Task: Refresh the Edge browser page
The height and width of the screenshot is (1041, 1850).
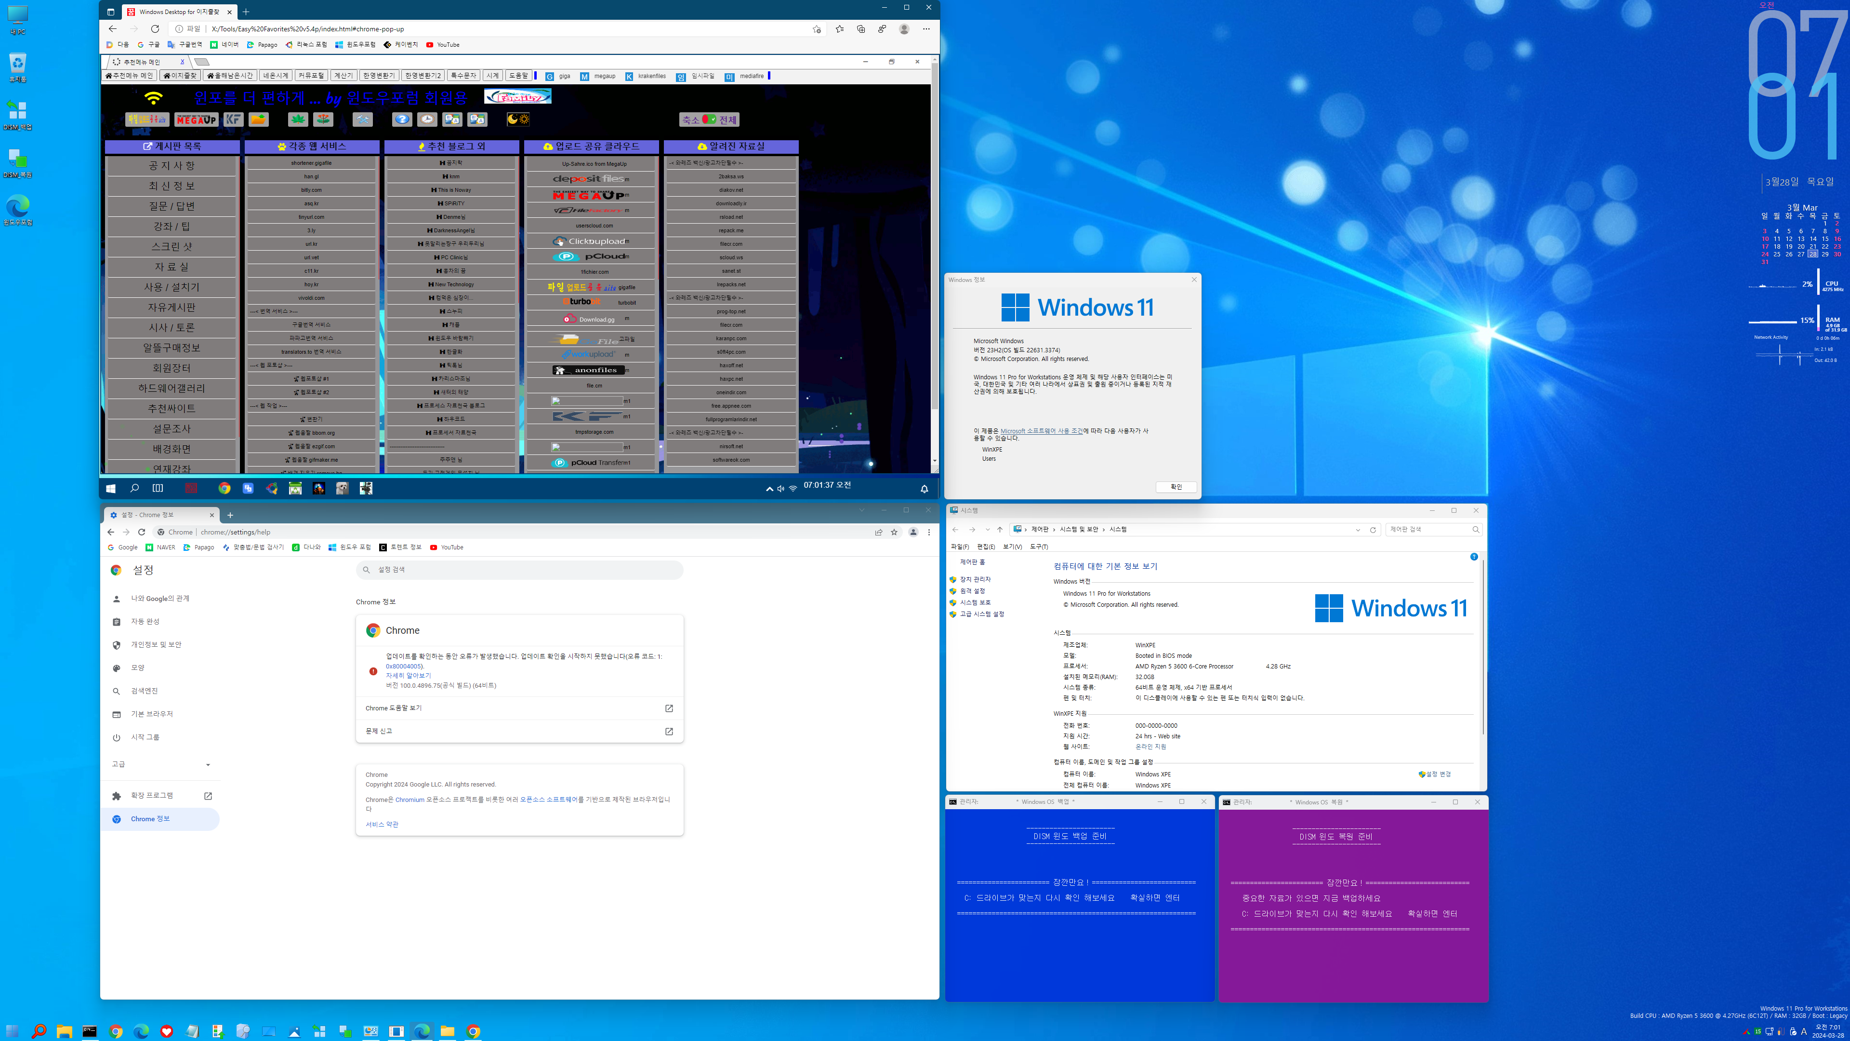Action: tap(155, 29)
